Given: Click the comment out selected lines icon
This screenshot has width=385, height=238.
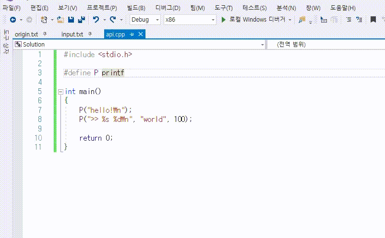Looking at the screenshot, I should tap(349, 20).
